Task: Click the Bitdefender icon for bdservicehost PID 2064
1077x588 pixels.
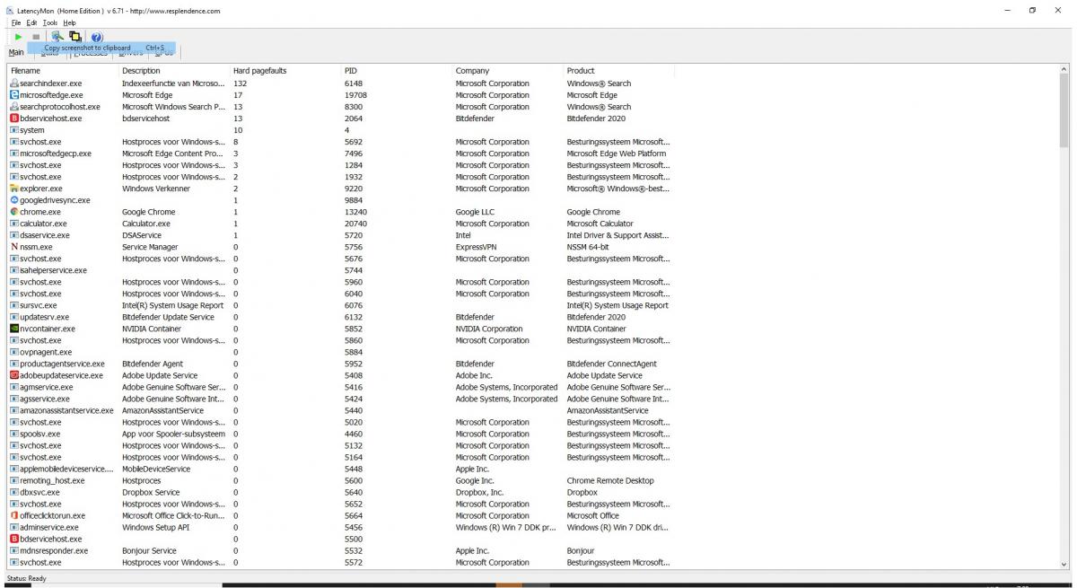Action: [14, 118]
